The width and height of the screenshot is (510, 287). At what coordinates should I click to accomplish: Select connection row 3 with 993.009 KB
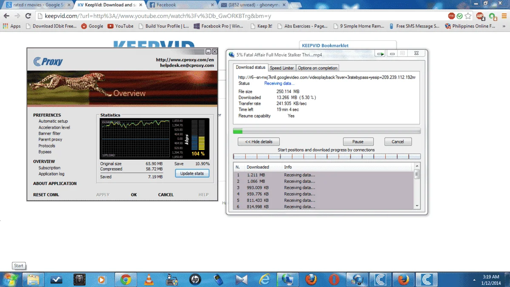[323, 188]
